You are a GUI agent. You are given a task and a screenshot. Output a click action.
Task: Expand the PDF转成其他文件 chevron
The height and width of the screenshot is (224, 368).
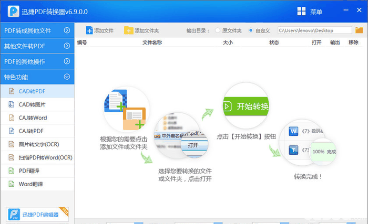coord(67,30)
